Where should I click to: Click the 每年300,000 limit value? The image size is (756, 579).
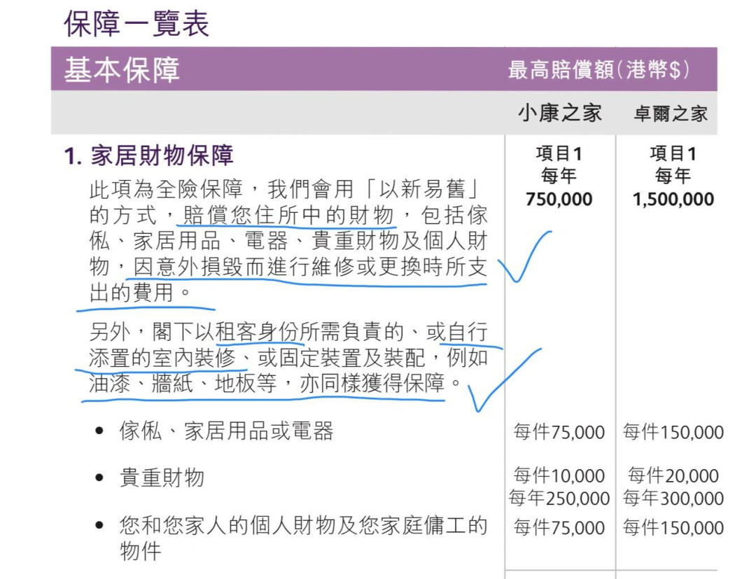pos(673,498)
